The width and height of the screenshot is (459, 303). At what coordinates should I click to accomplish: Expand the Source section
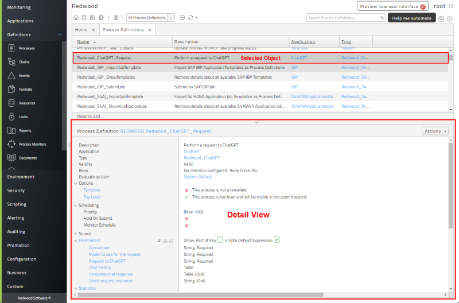(76, 234)
